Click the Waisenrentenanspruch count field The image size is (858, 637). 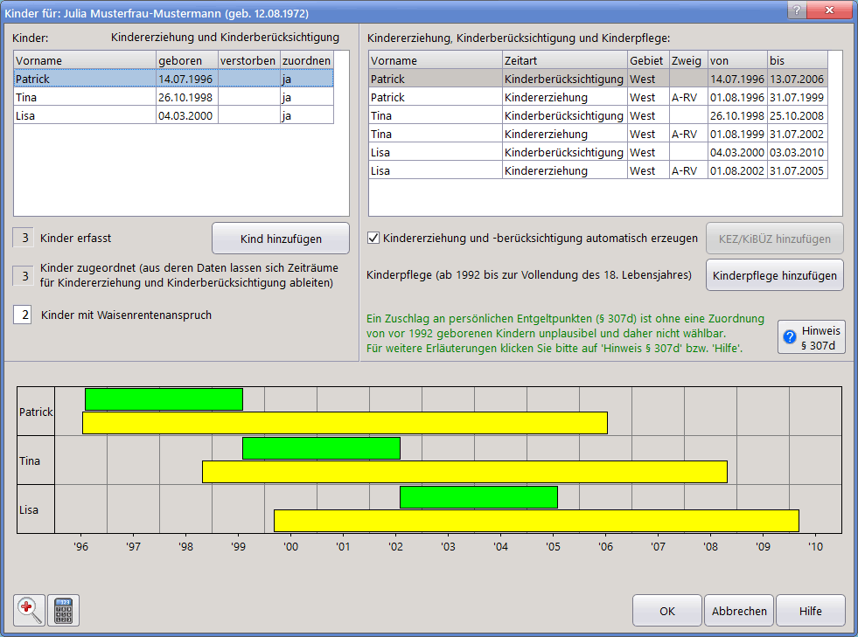pyautogui.click(x=25, y=315)
